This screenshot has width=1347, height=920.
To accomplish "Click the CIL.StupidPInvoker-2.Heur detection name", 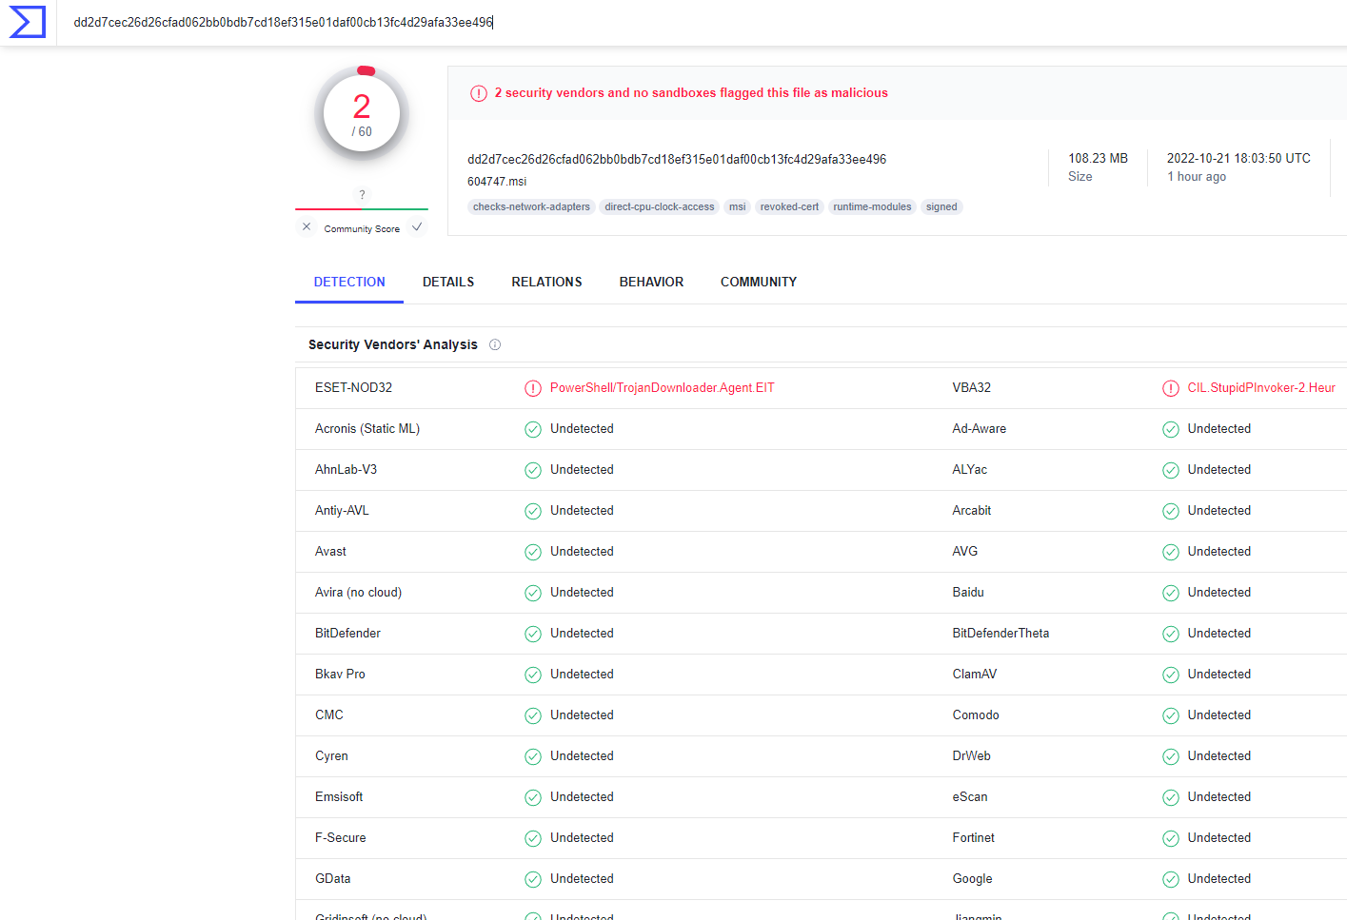I will (1261, 387).
